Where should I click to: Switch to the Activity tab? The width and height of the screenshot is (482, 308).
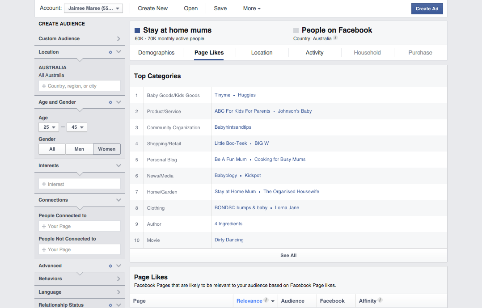point(314,53)
